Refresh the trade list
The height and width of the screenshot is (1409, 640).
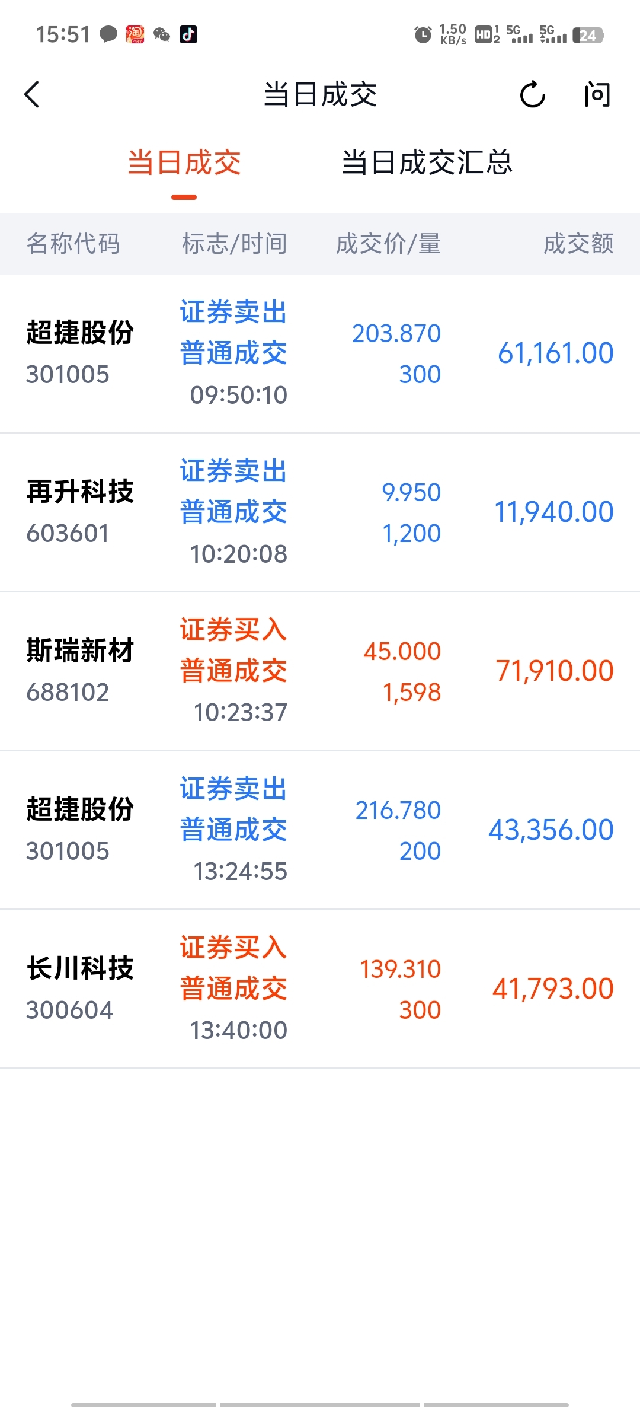(x=532, y=95)
